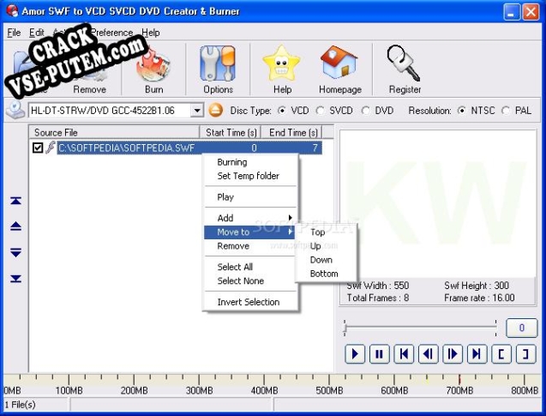Choose NTSC resolution

pos(461,111)
